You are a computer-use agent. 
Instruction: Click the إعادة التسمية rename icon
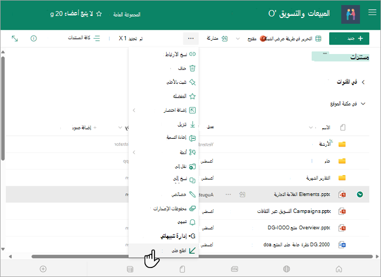(192, 138)
